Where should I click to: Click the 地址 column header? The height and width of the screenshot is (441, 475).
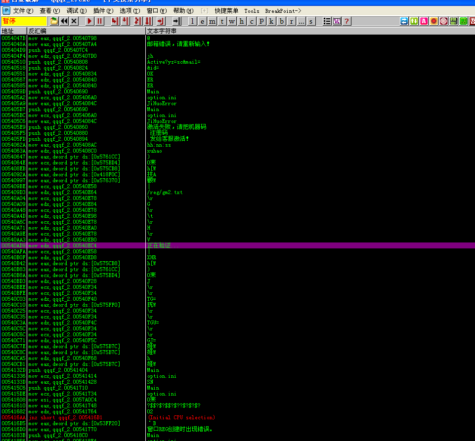[13, 31]
